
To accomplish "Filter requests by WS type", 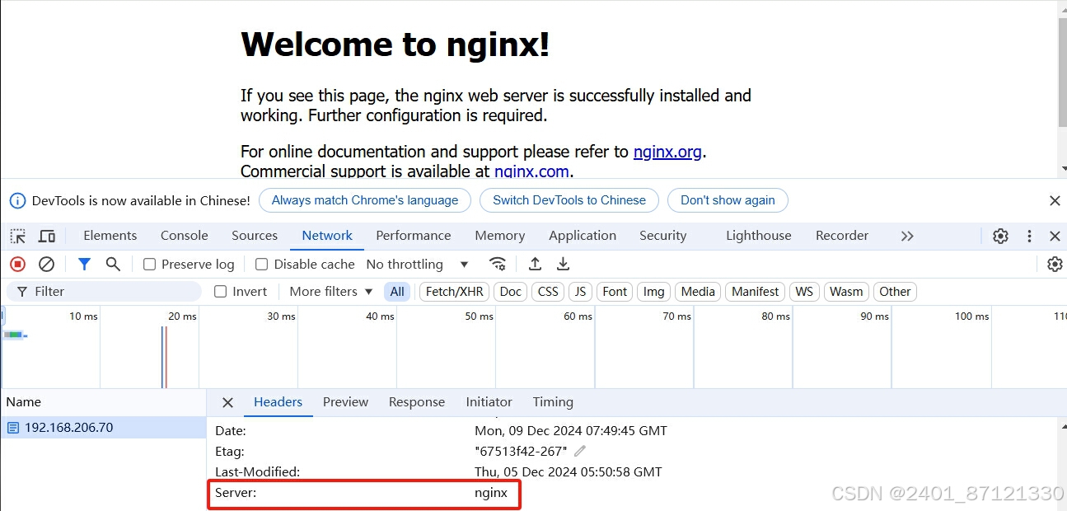I will coord(804,292).
